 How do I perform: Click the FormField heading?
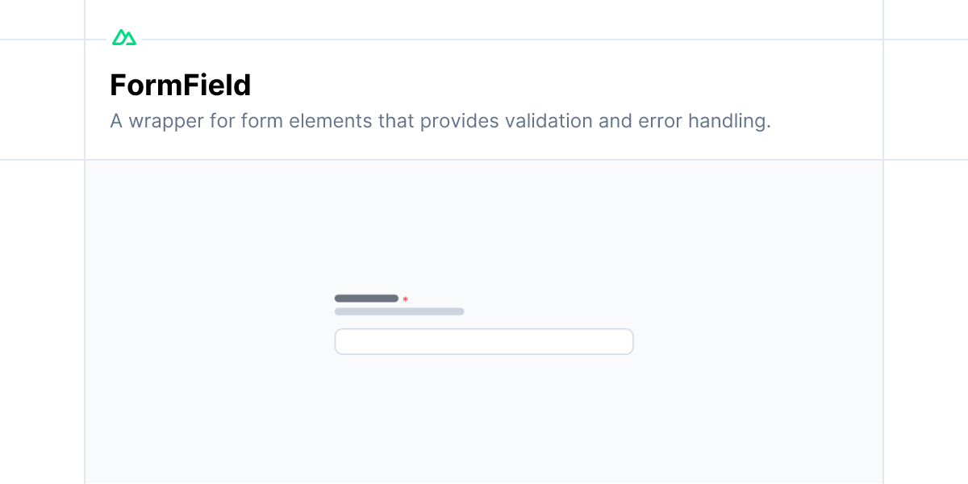click(181, 85)
